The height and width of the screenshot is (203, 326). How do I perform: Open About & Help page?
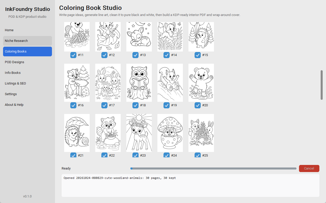pos(28,105)
